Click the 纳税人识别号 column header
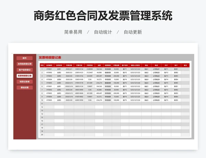 point(135,65)
